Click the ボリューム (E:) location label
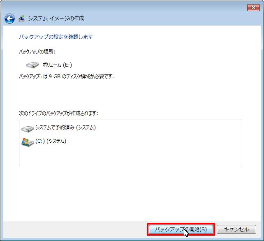 (x=58, y=65)
